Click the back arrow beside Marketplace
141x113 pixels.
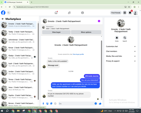3,19
